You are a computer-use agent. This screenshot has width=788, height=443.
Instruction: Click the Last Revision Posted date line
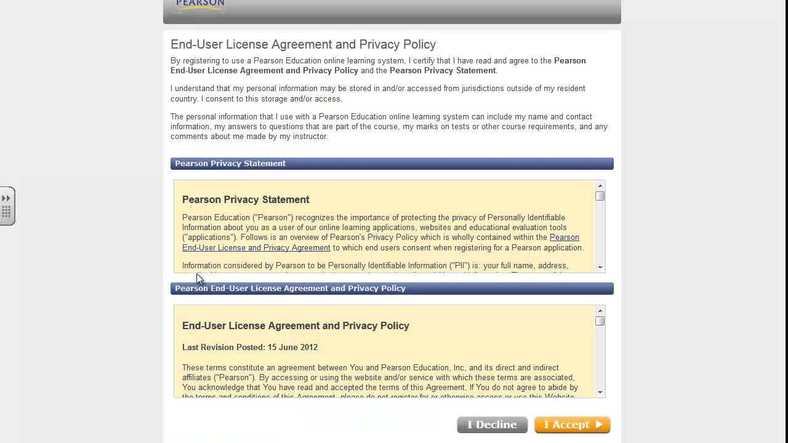tap(250, 347)
